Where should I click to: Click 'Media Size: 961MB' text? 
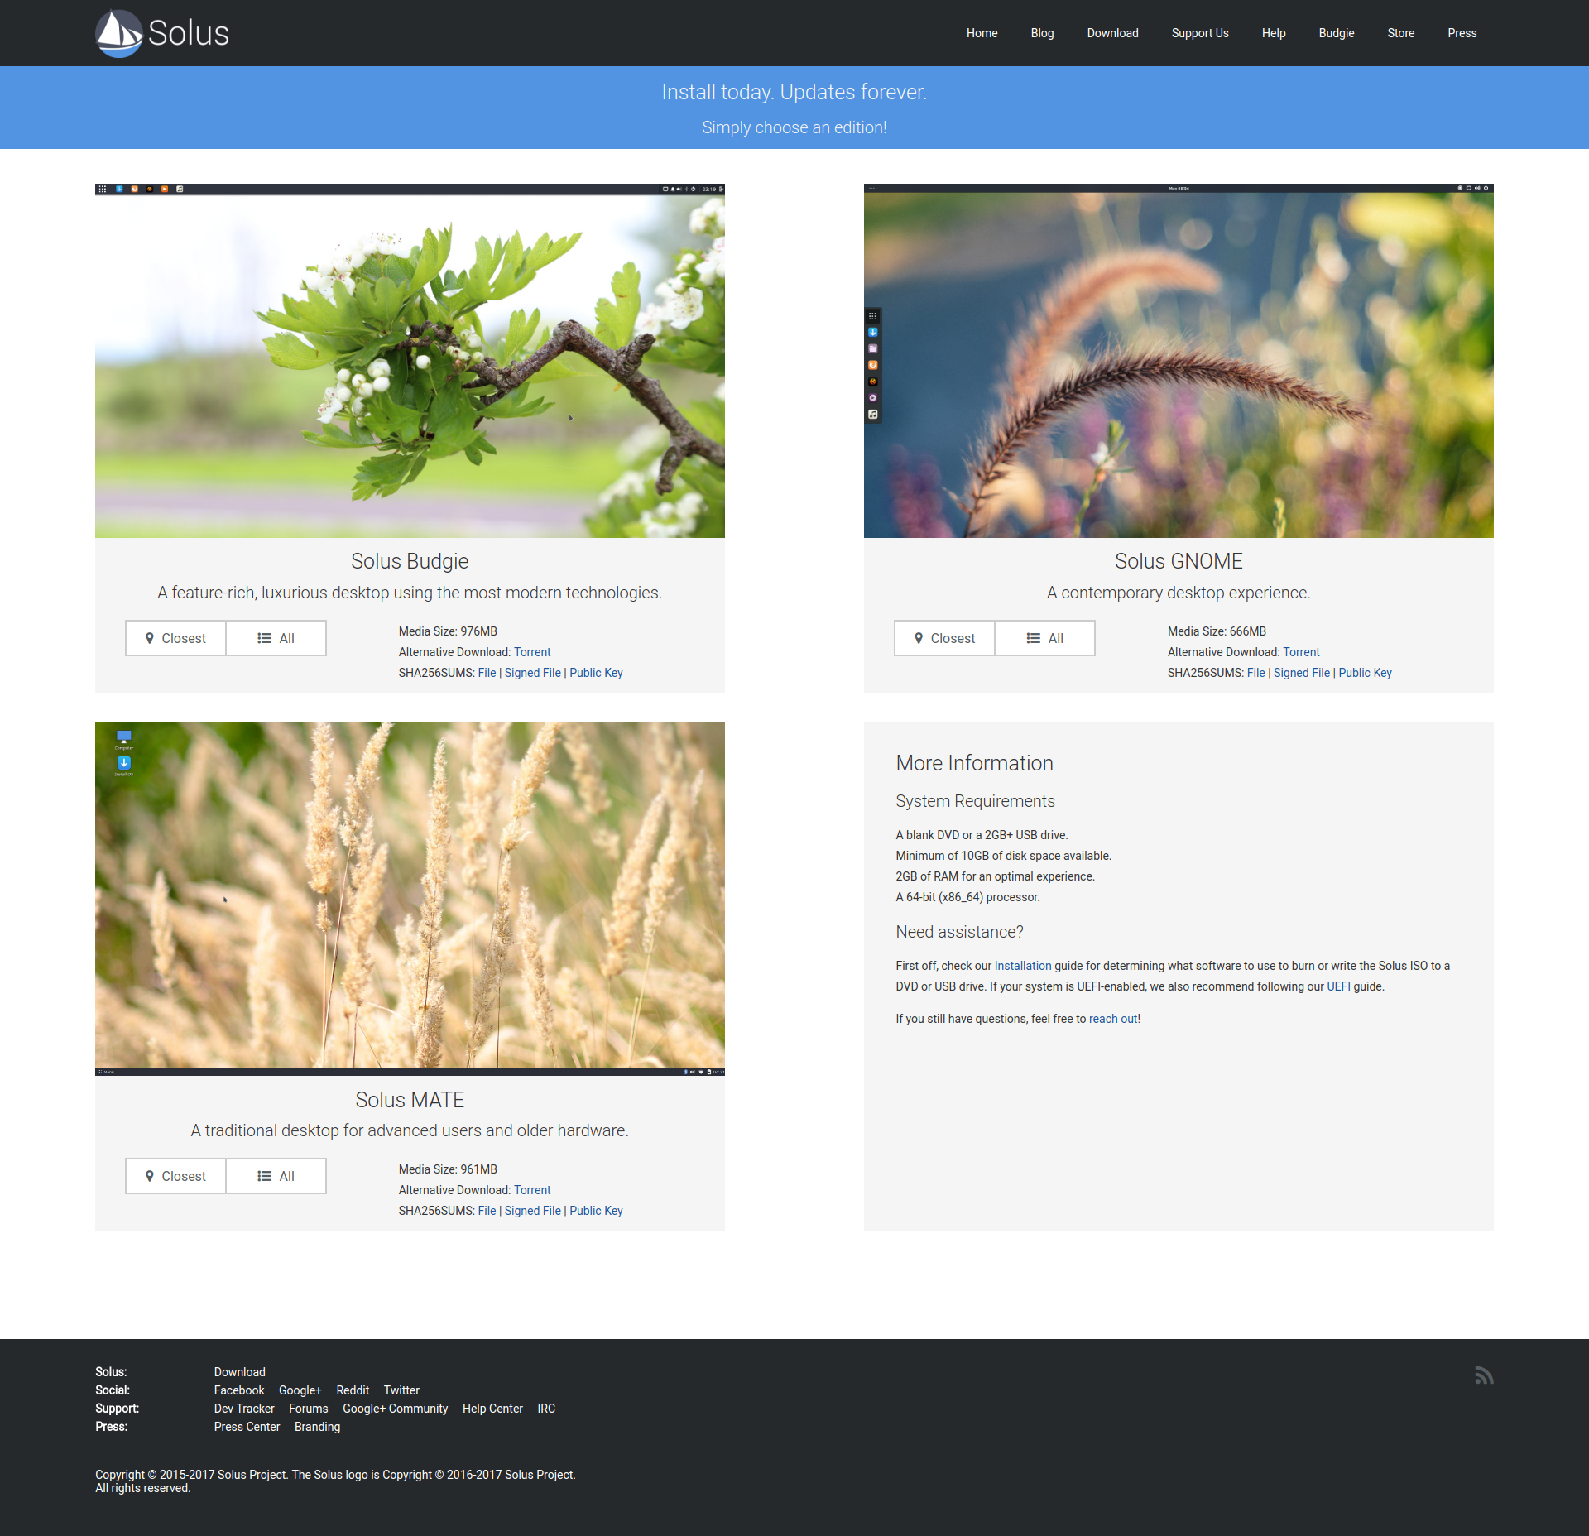tap(448, 1169)
